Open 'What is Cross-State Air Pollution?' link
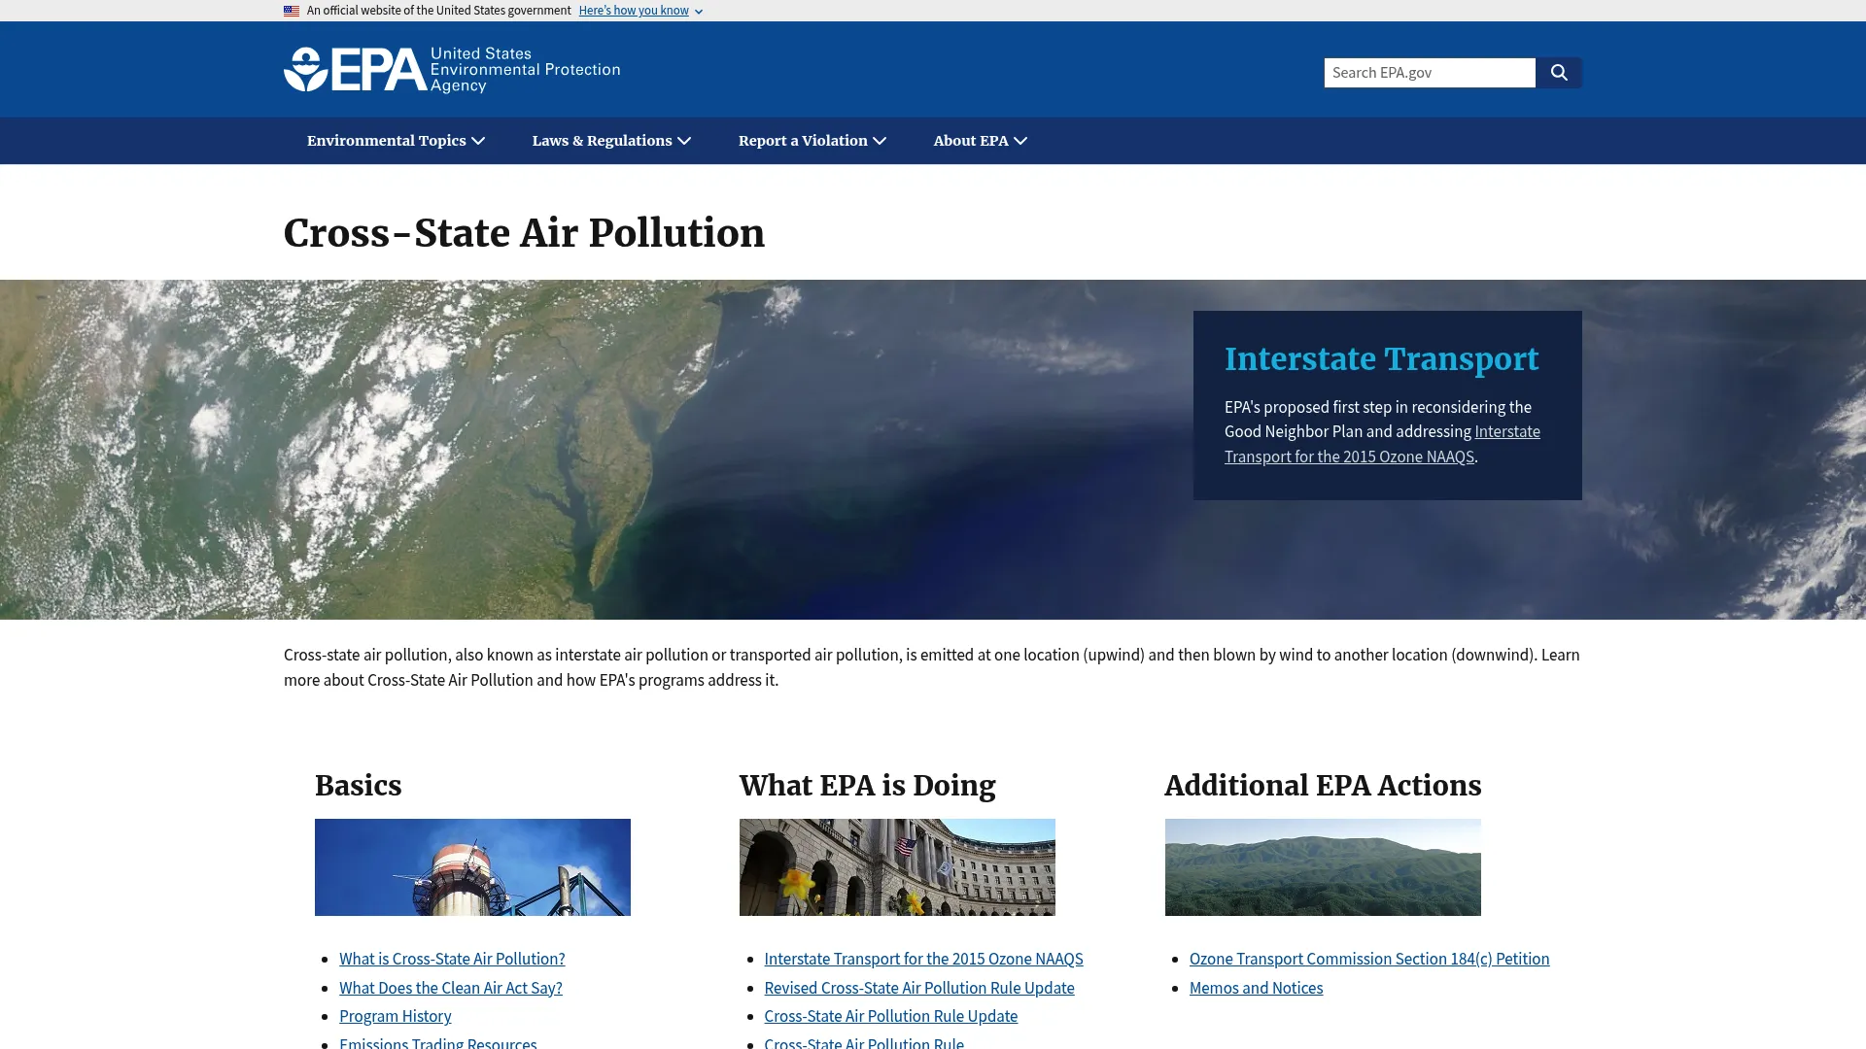The width and height of the screenshot is (1866, 1049). [x=452, y=959]
